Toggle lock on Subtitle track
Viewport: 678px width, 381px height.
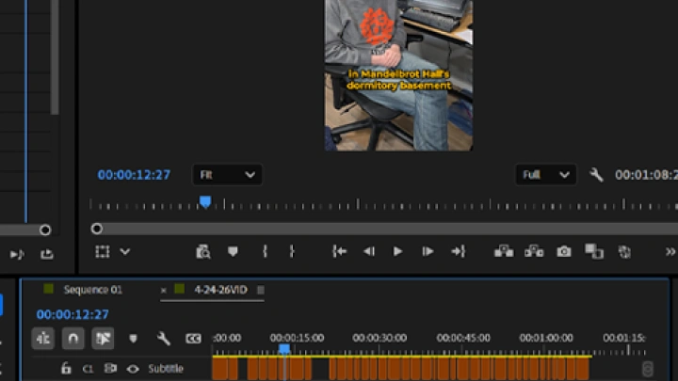(66, 368)
